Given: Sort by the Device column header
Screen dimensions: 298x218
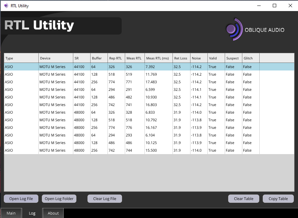Looking at the screenshot, I should [56, 58].
